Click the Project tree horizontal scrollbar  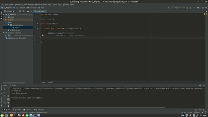point(14,83)
